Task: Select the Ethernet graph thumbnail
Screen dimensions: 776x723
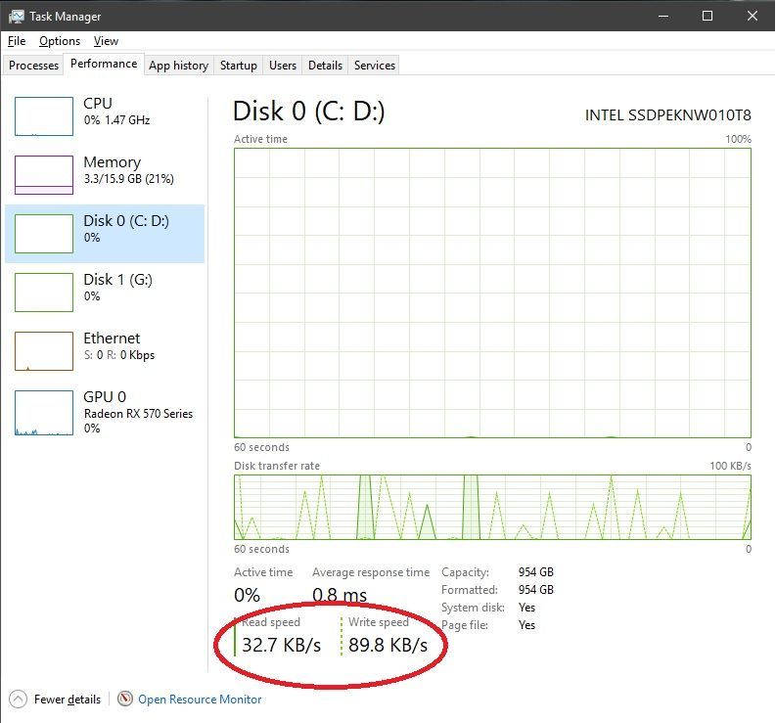Action: (44, 351)
